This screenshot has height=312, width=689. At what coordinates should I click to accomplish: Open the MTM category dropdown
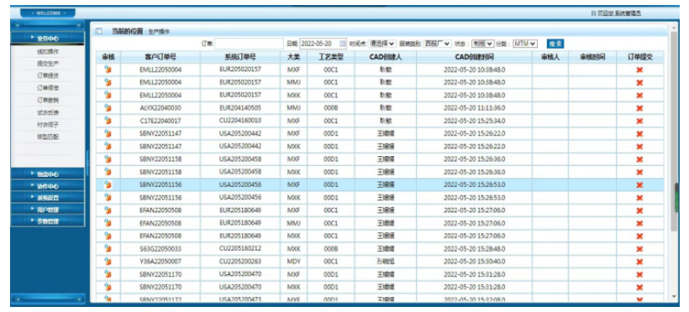tap(525, 44)
